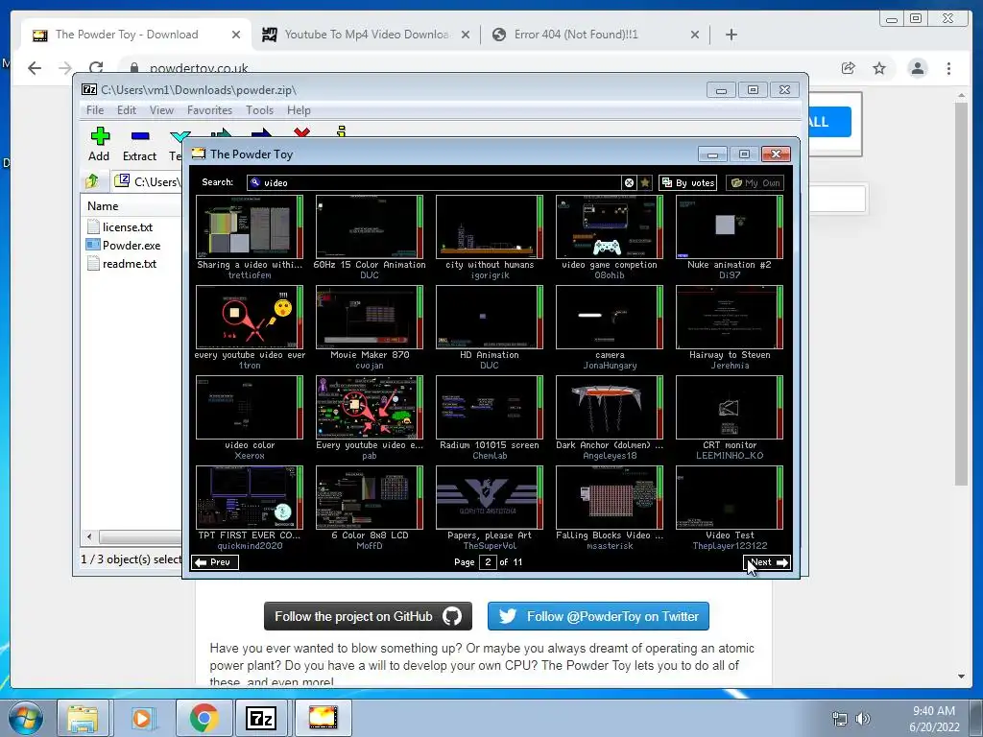Go to the Prev saves page
The height and width of the screenshot is (737, 983).
(x=214, y=562)
